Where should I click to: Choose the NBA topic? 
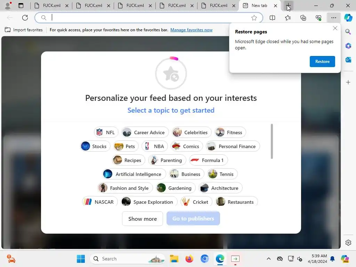pos(155,146)
